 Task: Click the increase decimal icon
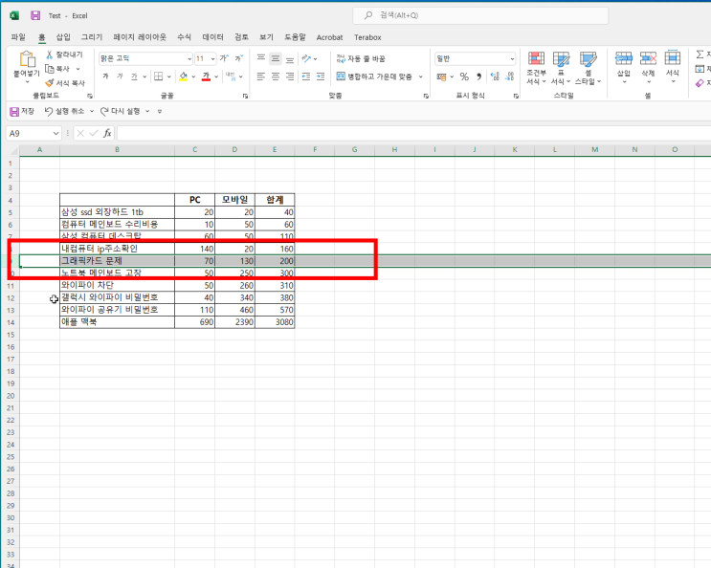point(495,76)
